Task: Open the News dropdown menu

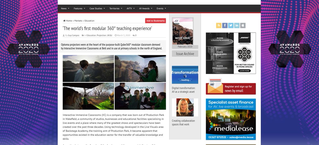Action: point(65,8)
